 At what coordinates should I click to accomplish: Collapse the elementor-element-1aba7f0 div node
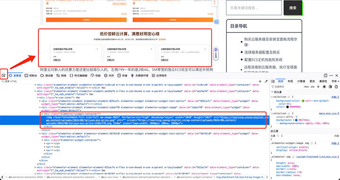pyautogui.click(x=40, y=107)
